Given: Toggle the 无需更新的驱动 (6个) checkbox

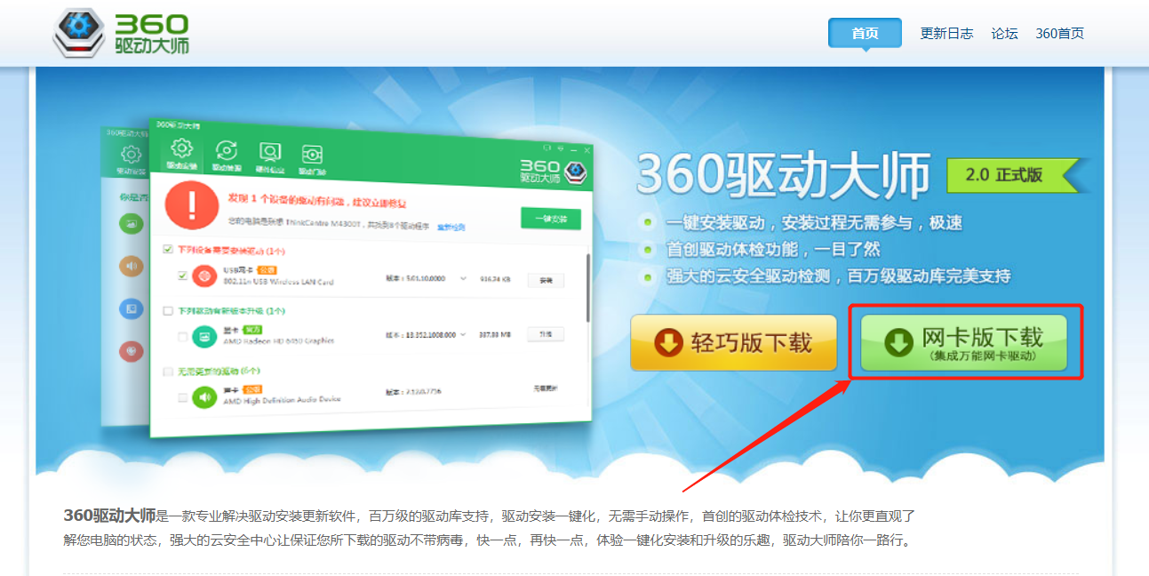Looking at the screenshot, I should click(168, 371).
